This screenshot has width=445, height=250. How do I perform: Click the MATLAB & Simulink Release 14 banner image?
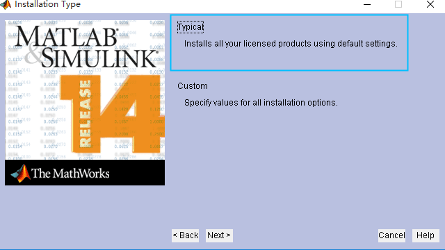[85, 103]
